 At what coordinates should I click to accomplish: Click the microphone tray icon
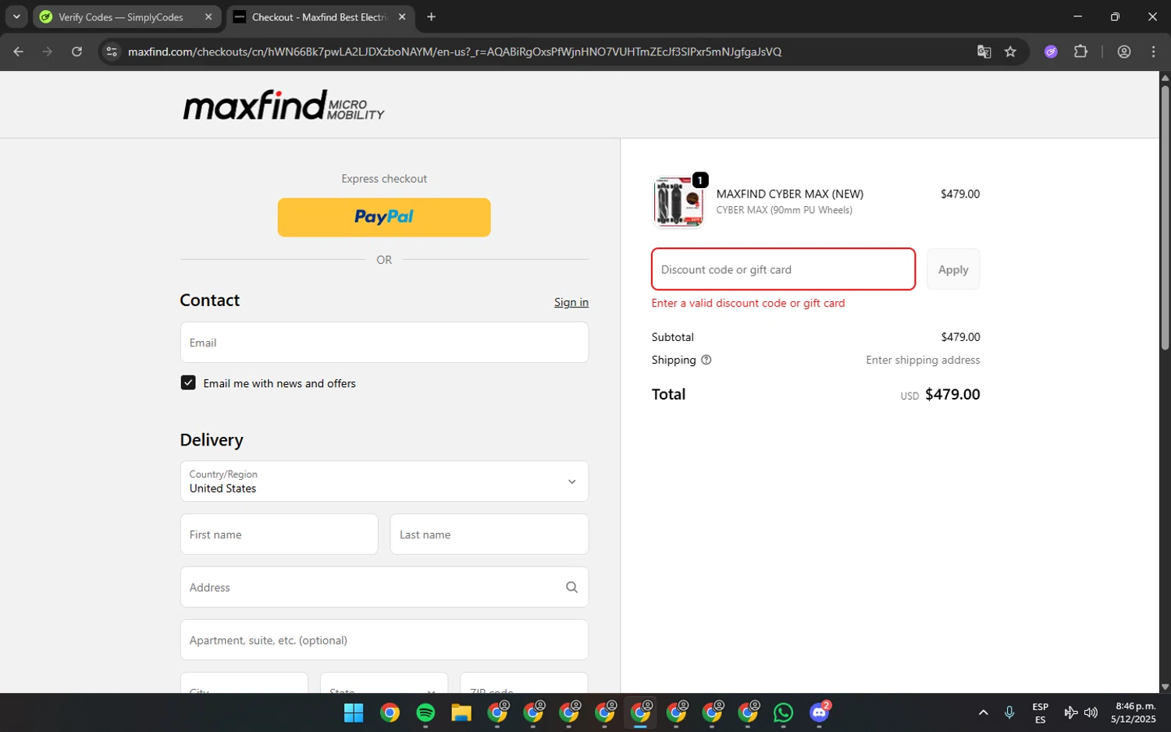tap(1009, 712)
